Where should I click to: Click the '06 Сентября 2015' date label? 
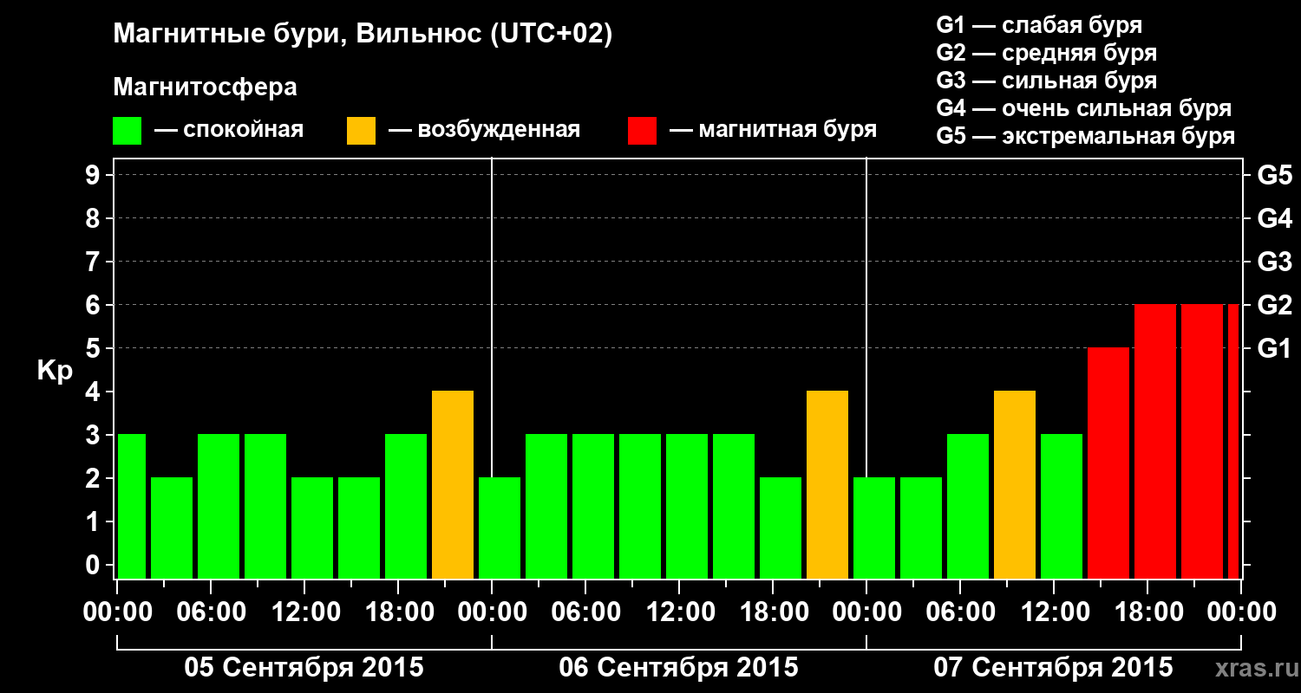679,668
